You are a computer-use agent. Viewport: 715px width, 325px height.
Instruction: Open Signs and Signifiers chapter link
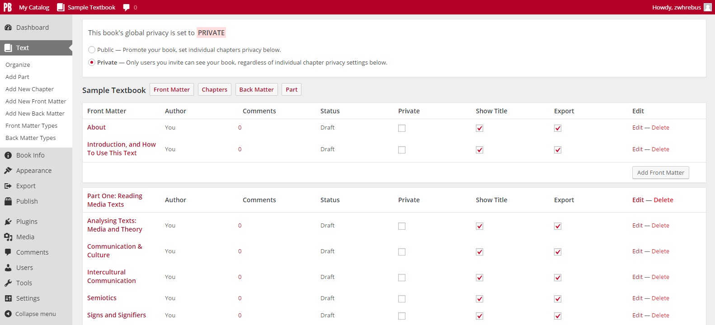[x=117, y=315]
